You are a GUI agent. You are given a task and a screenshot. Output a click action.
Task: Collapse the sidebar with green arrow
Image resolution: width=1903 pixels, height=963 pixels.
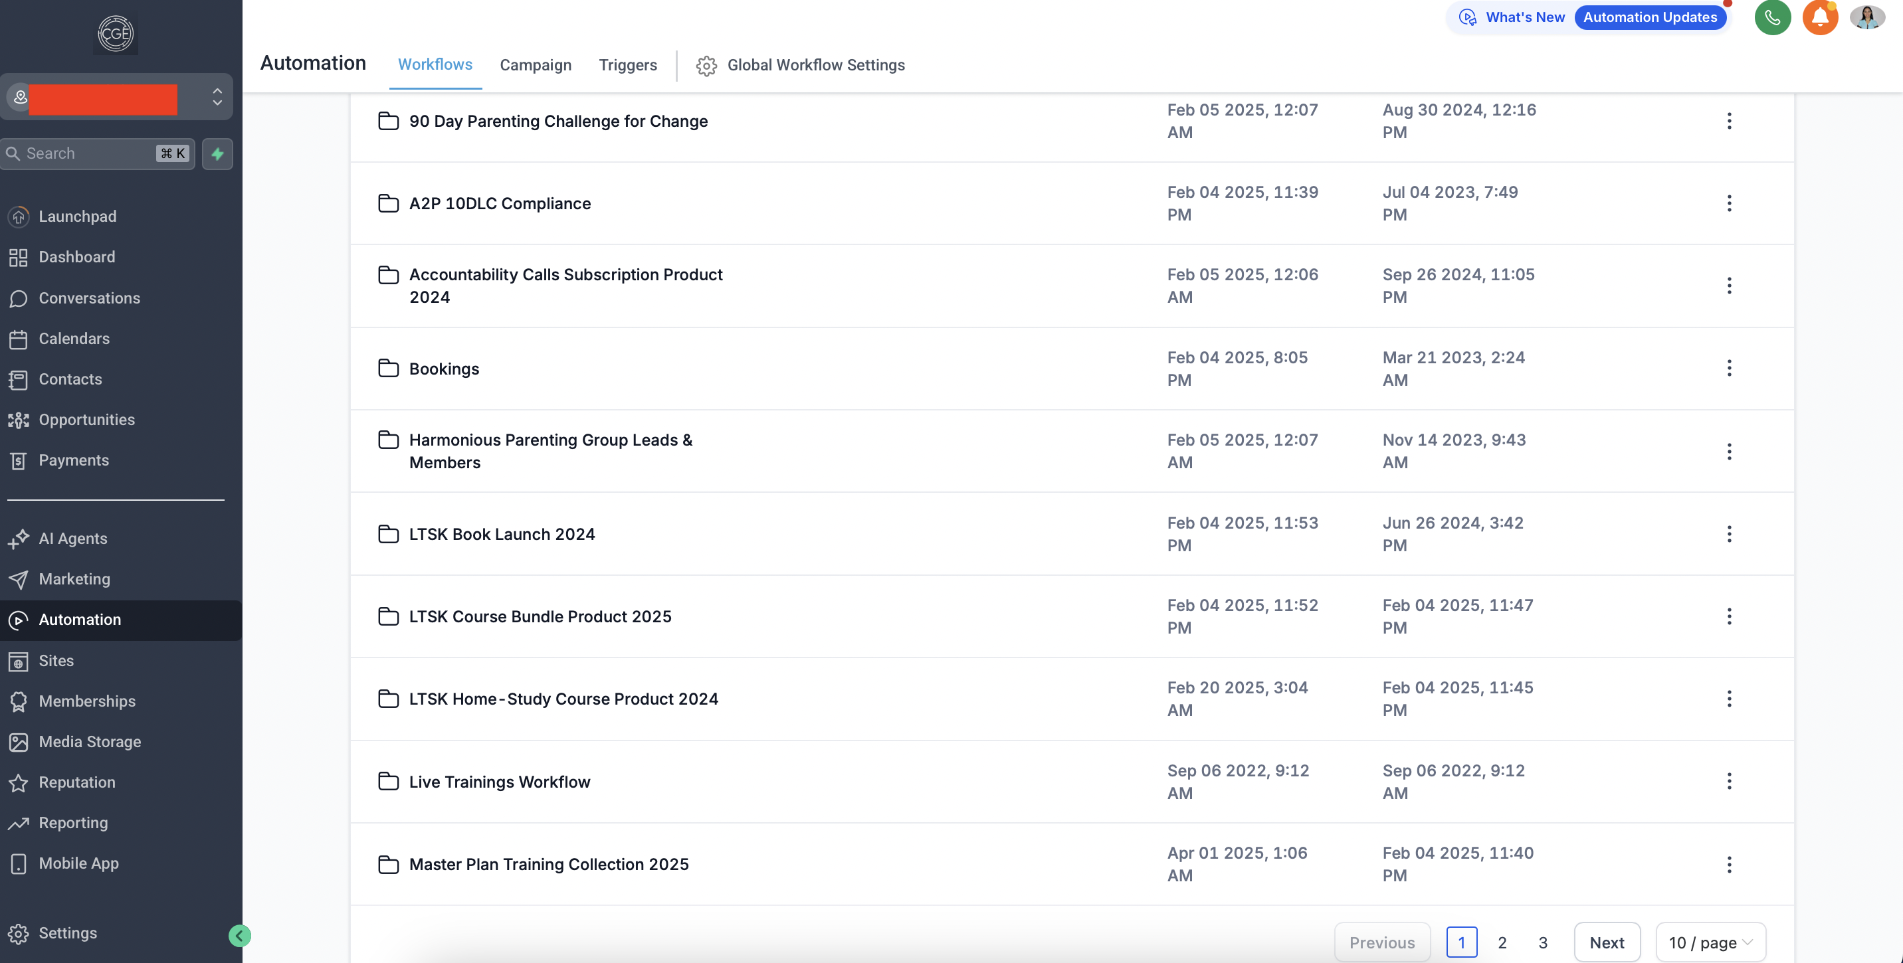tap(239, 936)
